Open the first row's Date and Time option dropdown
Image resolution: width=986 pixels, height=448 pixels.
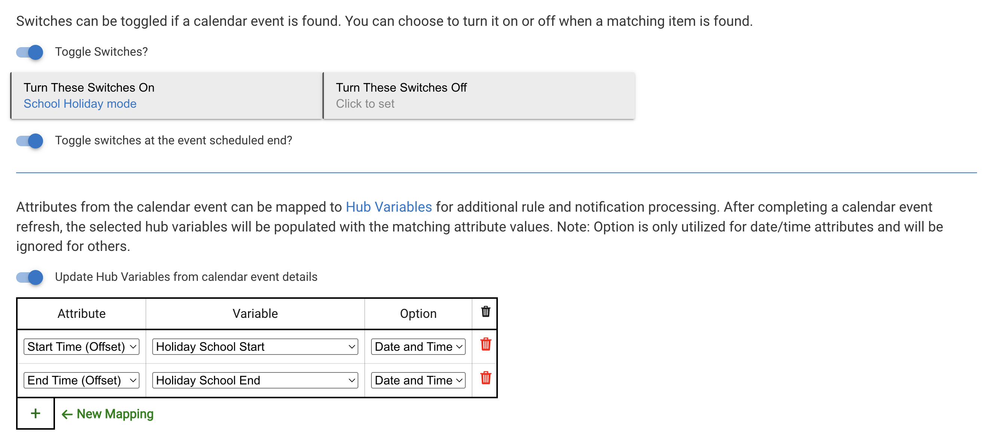click(418, 347)
